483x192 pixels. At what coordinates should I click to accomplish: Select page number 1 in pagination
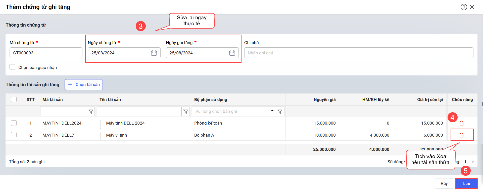(465, 162)
